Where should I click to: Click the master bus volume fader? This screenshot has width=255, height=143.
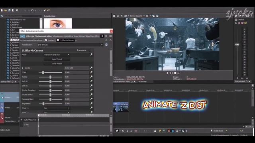(237, 44)
